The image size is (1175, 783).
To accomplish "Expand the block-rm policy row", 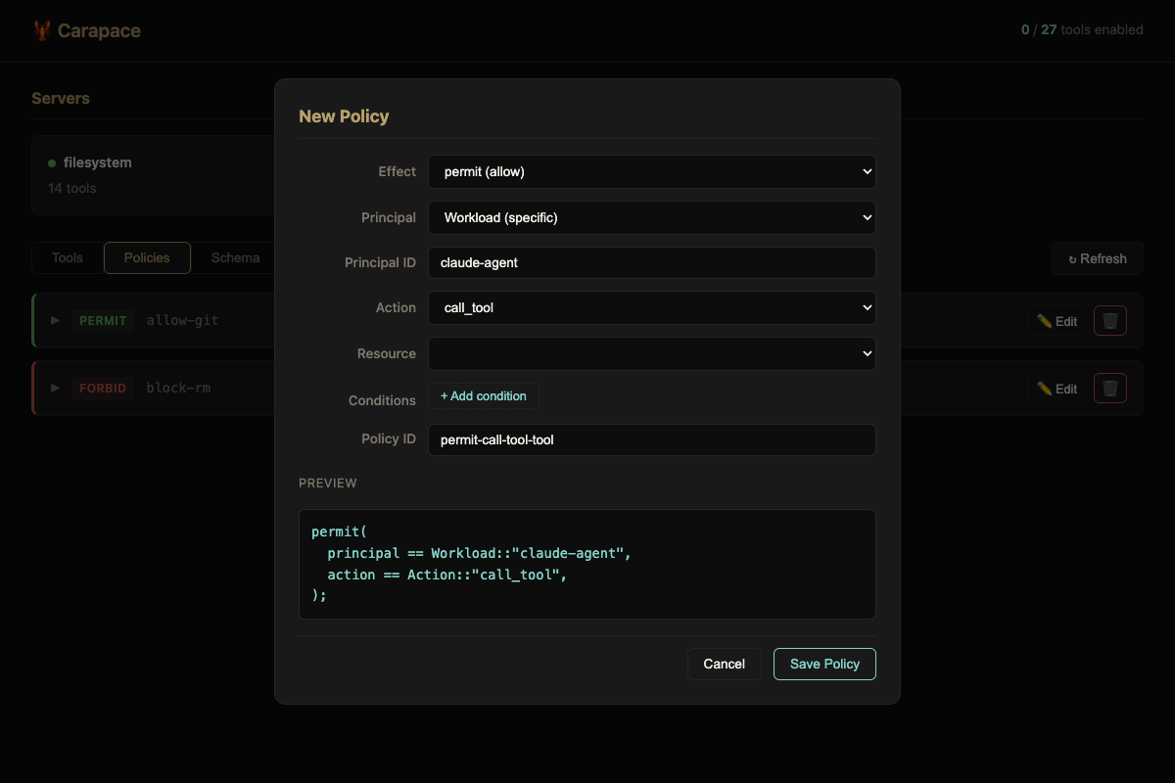I will (55, 388).
